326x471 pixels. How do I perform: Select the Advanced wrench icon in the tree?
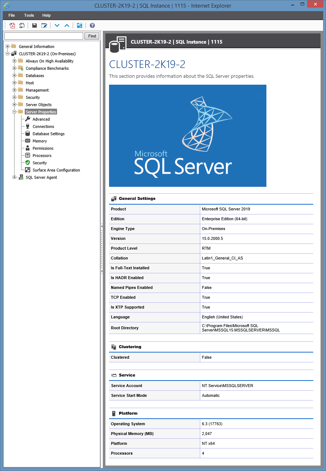[28, 119]
